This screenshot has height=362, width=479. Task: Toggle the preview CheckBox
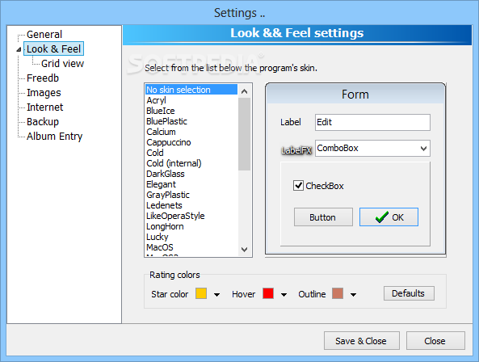point(298,185)
